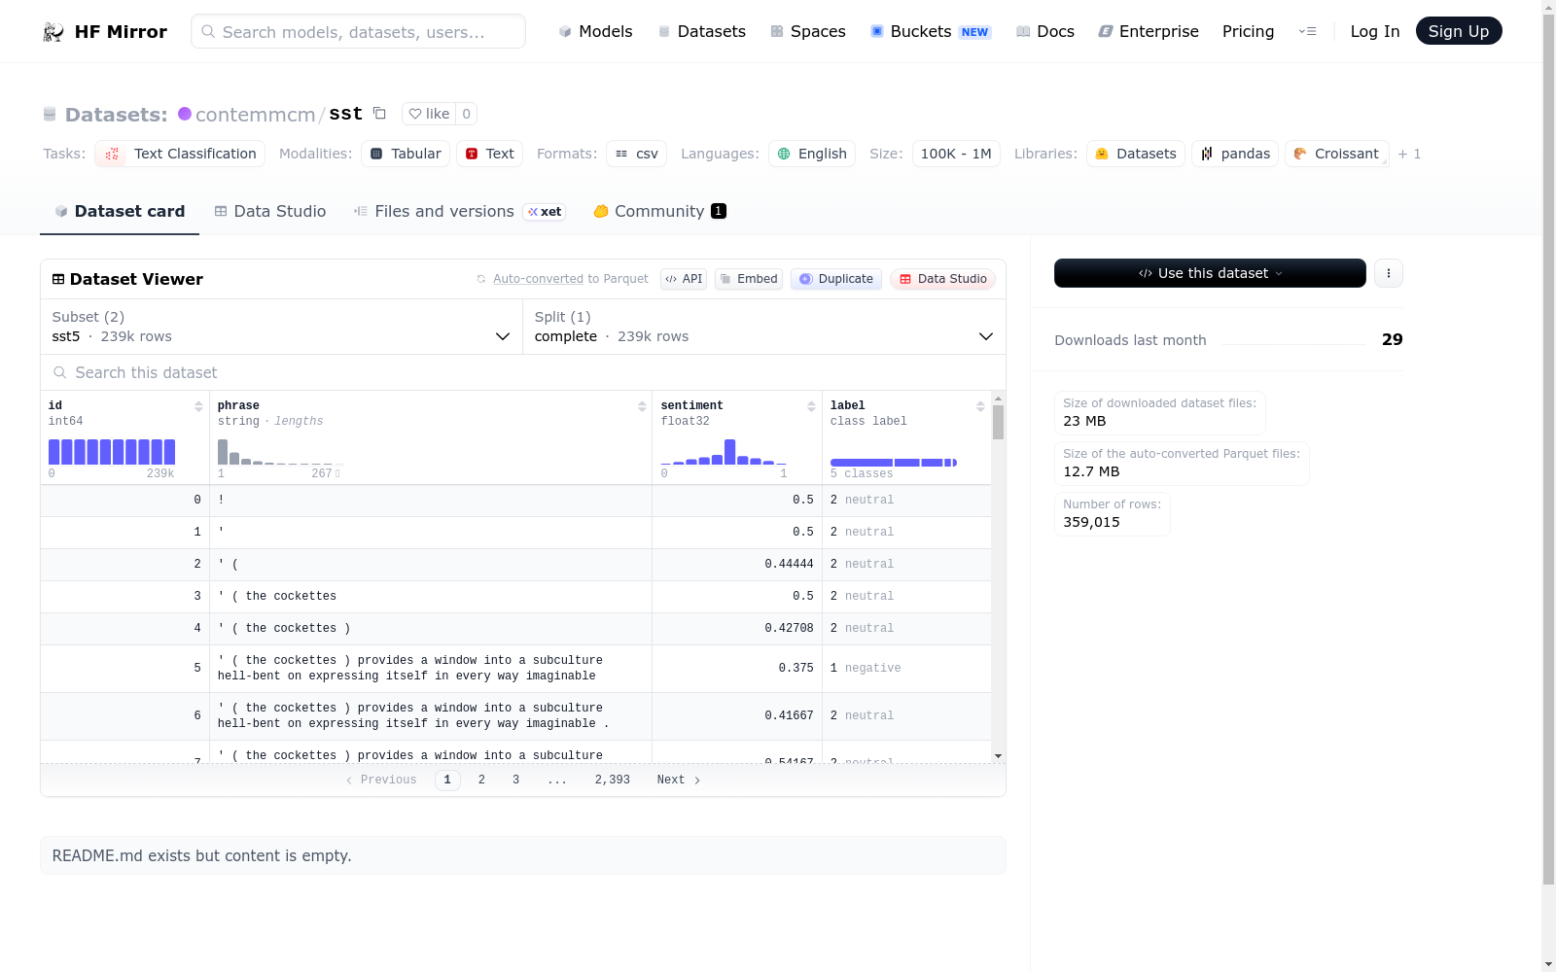Click the Datasets breadcrumb icon
Screen dimensions: 1556x972
(x=50, y=115)
